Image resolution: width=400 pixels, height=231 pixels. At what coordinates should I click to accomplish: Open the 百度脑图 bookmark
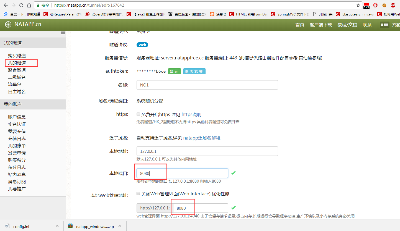click(187, 14)
